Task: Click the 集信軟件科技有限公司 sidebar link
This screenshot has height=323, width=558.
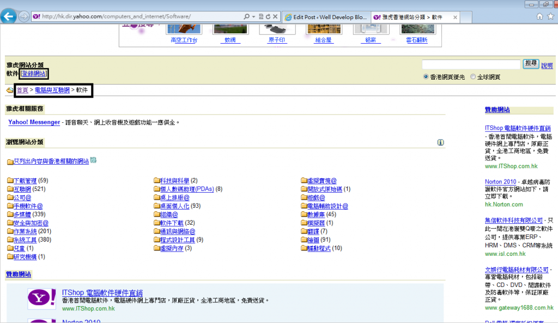Action: 514,220
